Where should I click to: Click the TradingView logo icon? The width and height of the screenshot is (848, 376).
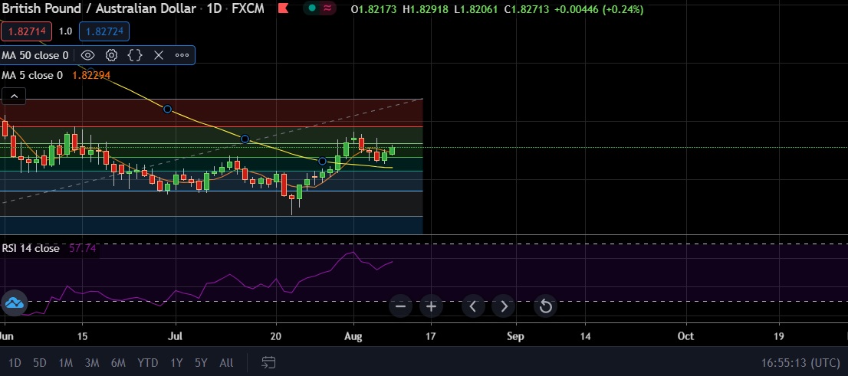point(14,302)
